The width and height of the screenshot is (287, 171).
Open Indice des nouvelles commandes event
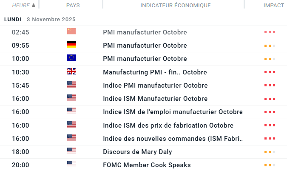(173, 138)
